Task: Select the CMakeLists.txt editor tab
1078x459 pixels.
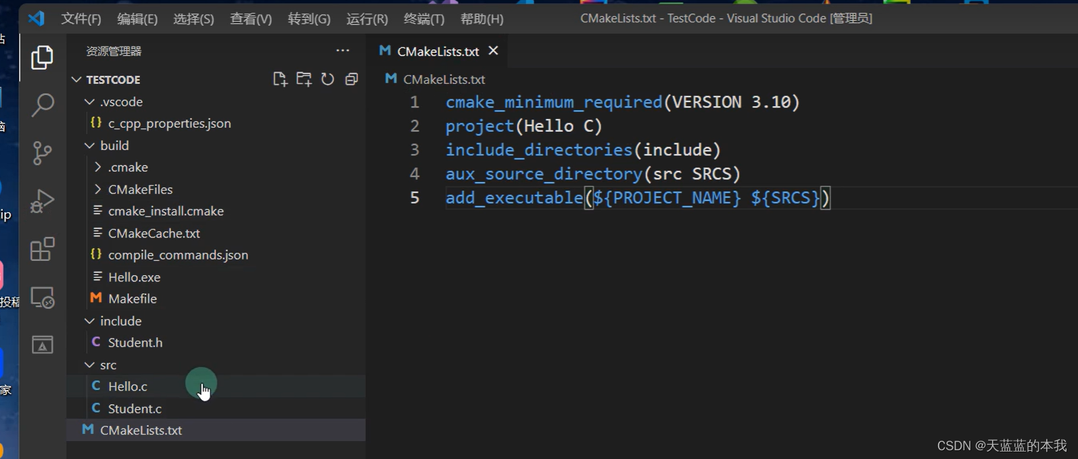Action: [x=438, y=51]
